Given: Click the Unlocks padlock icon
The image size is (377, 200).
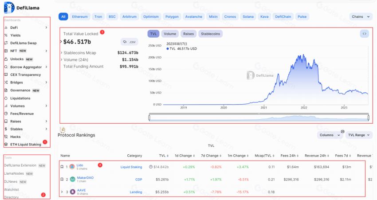Looking at the screenshot, I should [x=6, y=59].
